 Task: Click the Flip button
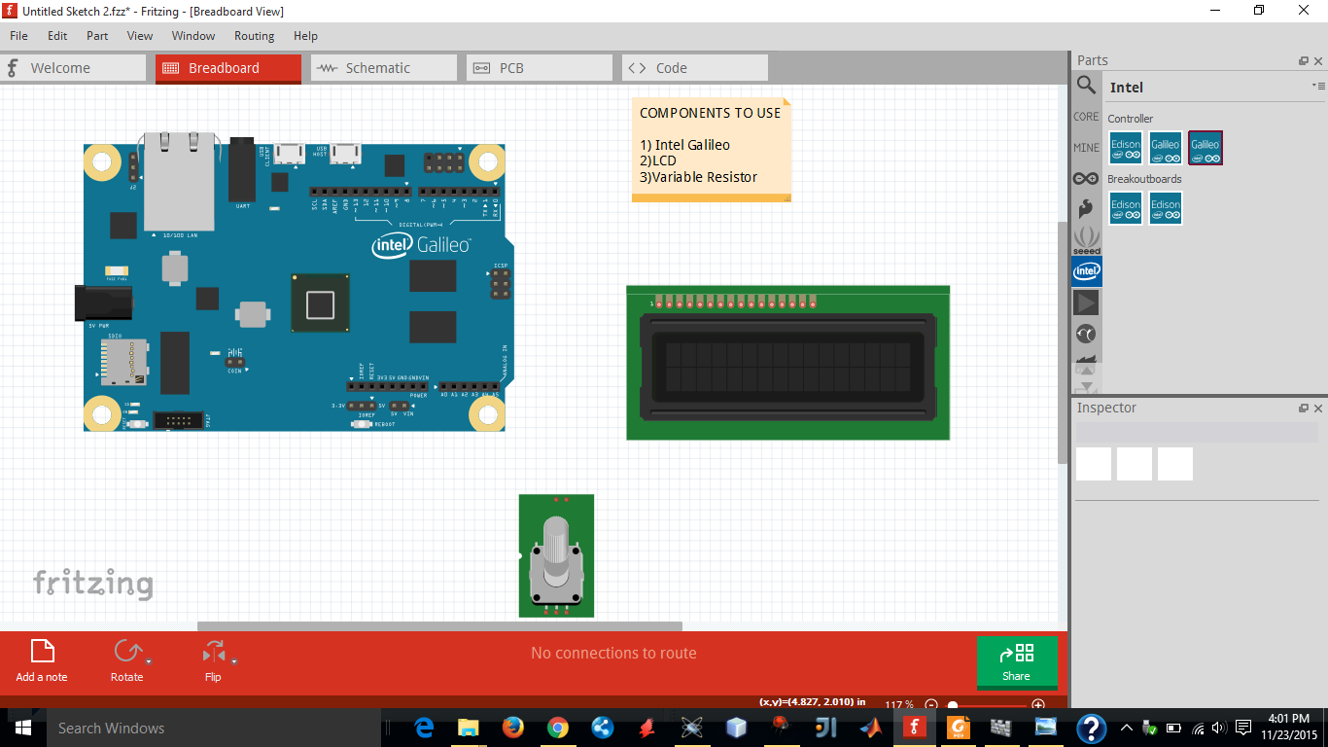pyautogui.click(x=213, y=661)
